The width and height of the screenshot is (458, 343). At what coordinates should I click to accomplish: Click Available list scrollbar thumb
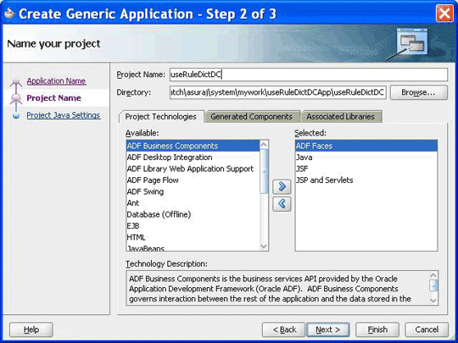pos(264,171)
